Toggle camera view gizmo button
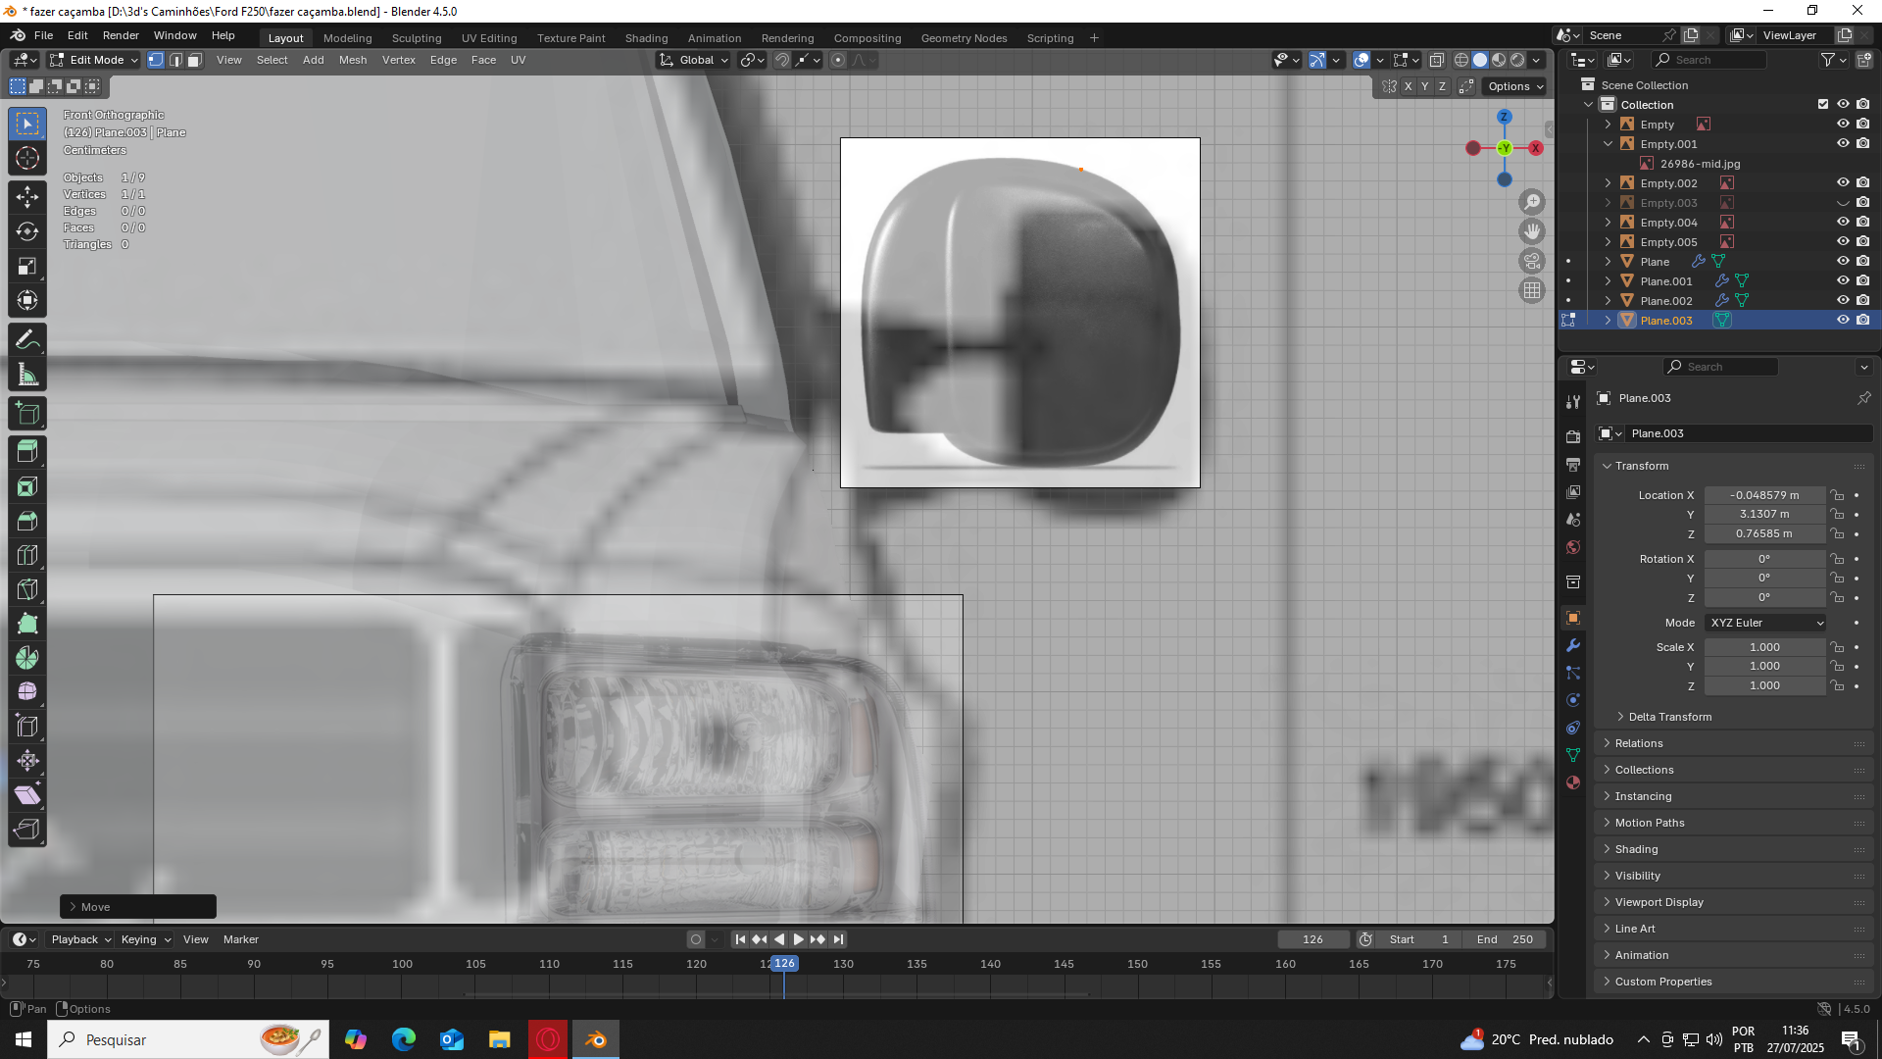 pyautogui.click(x=1532, y=261)
